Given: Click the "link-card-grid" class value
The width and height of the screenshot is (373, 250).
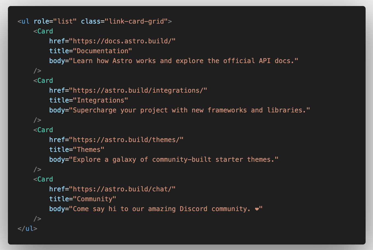Looking at the screenshot, I should pos(136,21).
